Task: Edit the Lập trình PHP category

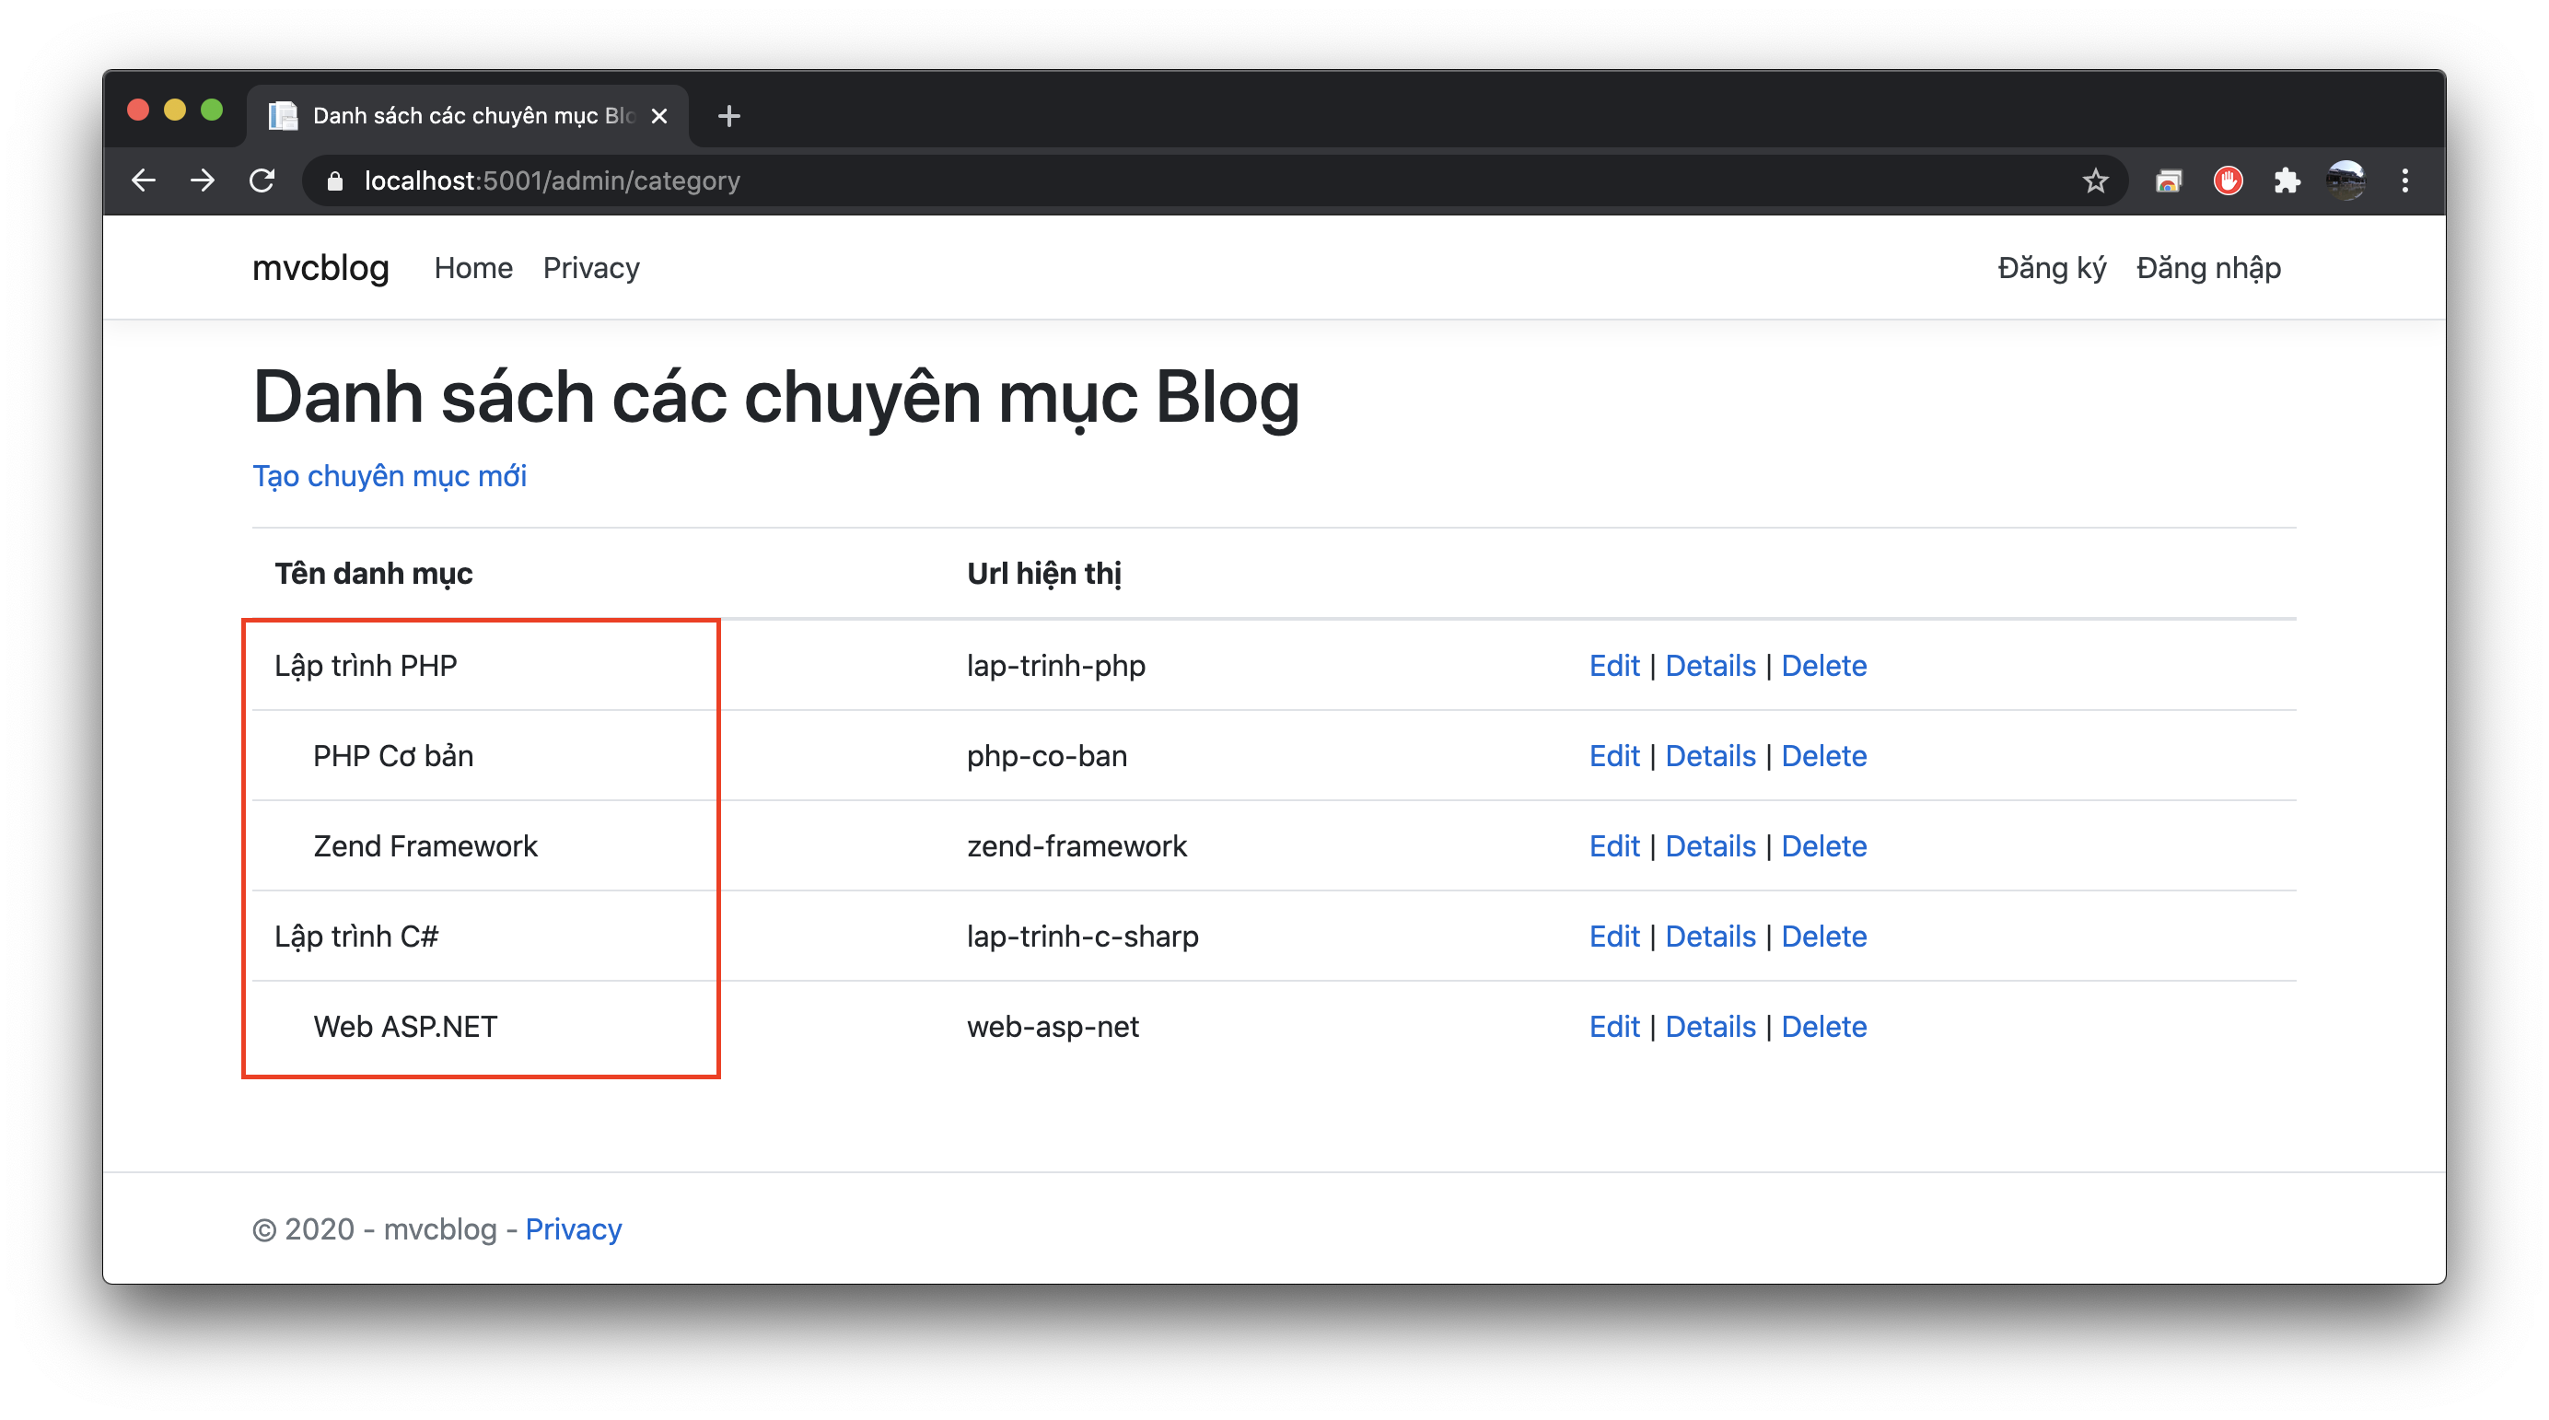Action: pyautogui.click(x=1614, y=666)
